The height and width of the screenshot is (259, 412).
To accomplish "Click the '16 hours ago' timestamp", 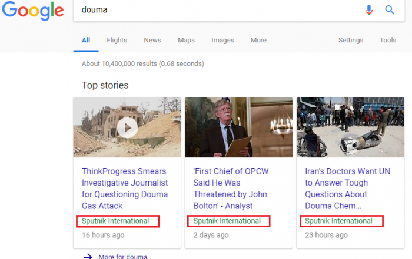I will pyautogui.click(x=103, y=235).
